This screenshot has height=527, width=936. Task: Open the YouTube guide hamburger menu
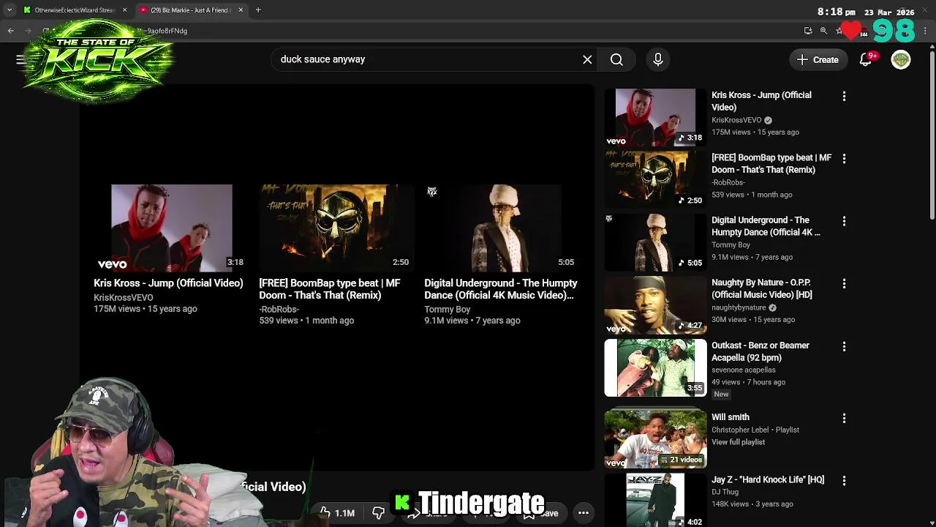(x=20, y=59)
